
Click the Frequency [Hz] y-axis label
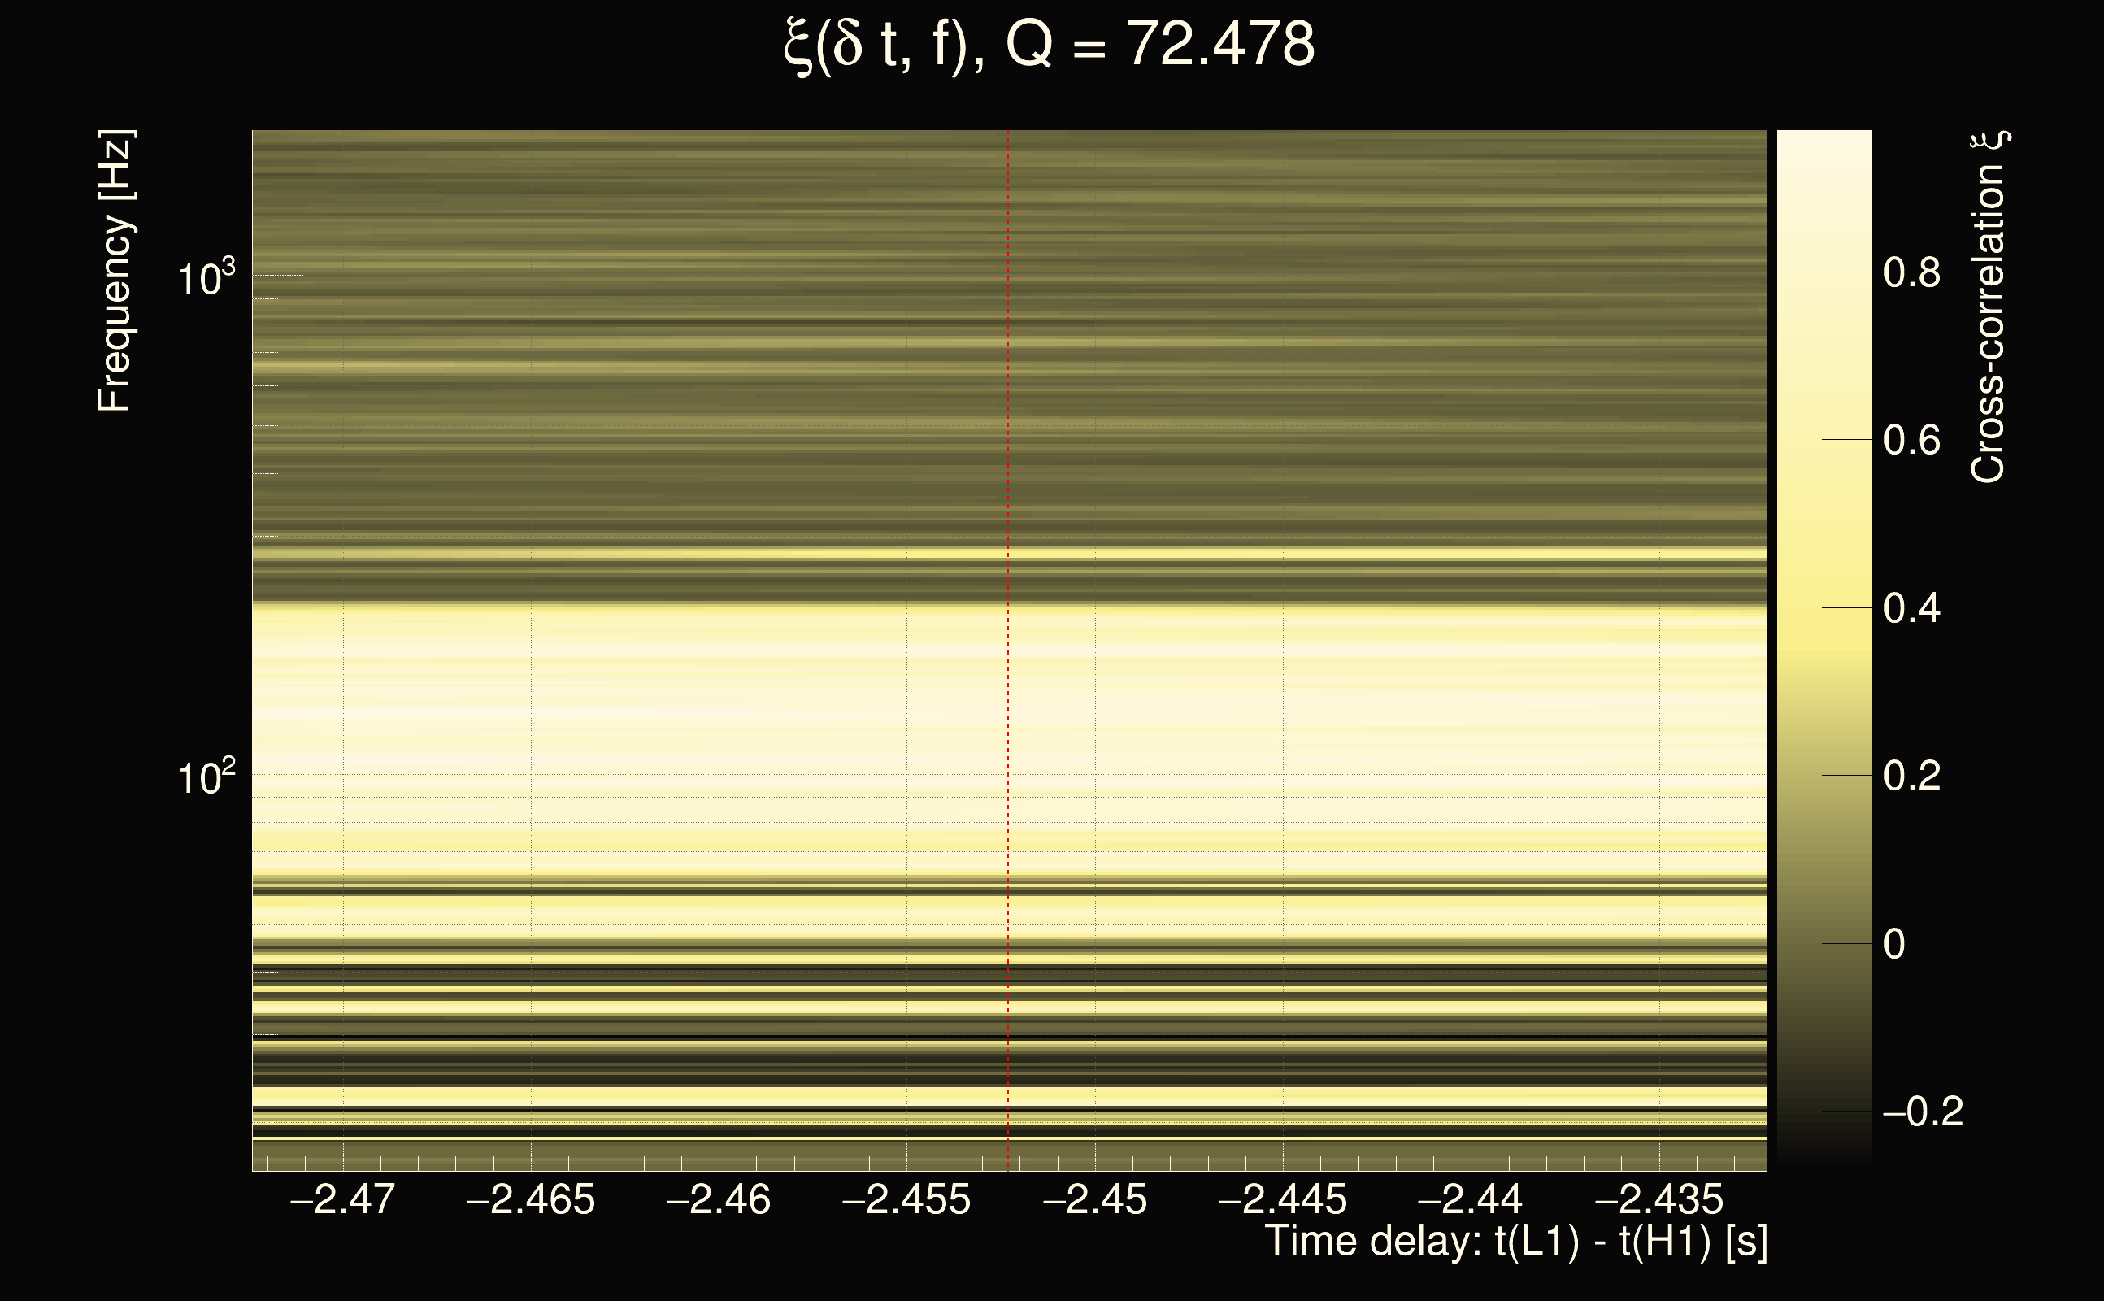(115, 271)
